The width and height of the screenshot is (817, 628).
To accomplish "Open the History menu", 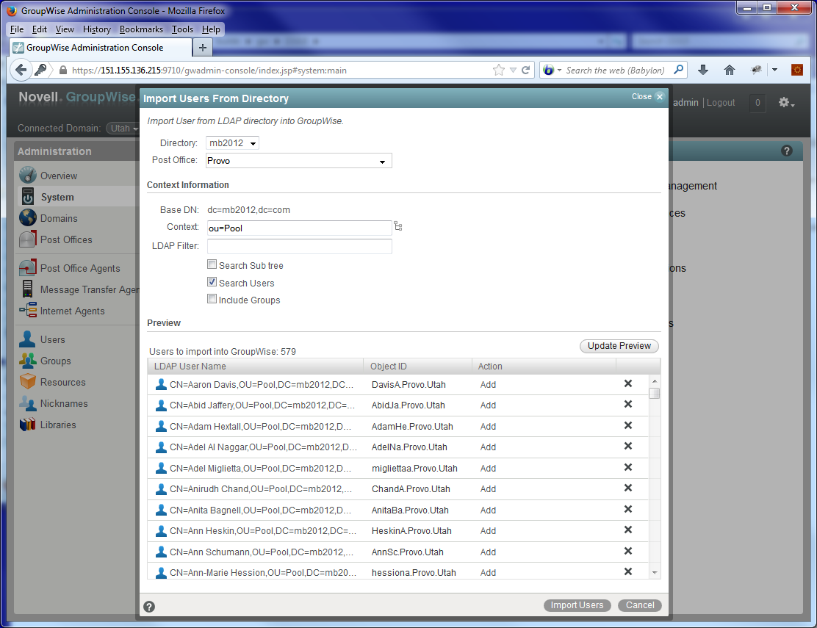I will (x=96, y=29).
